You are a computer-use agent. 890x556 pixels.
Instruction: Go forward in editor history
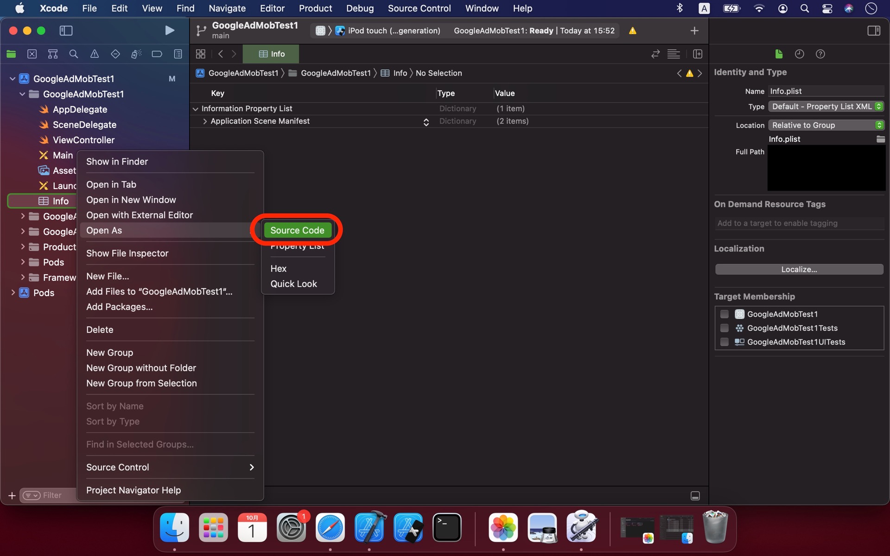tap(234, 54)
